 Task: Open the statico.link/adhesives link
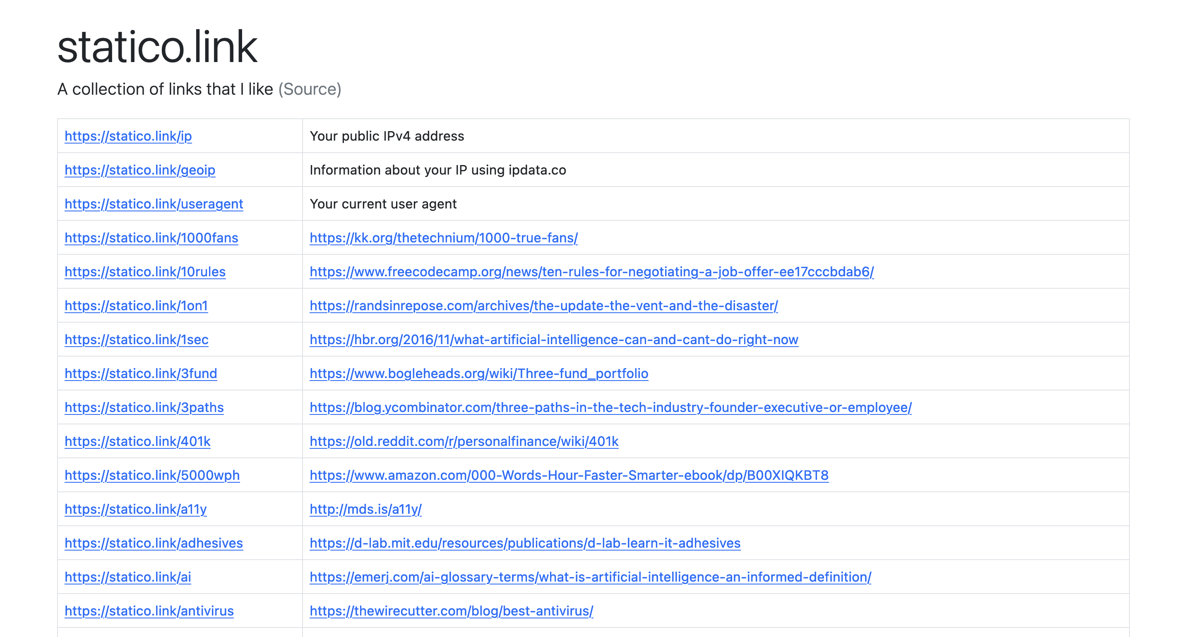coord(154,543)
